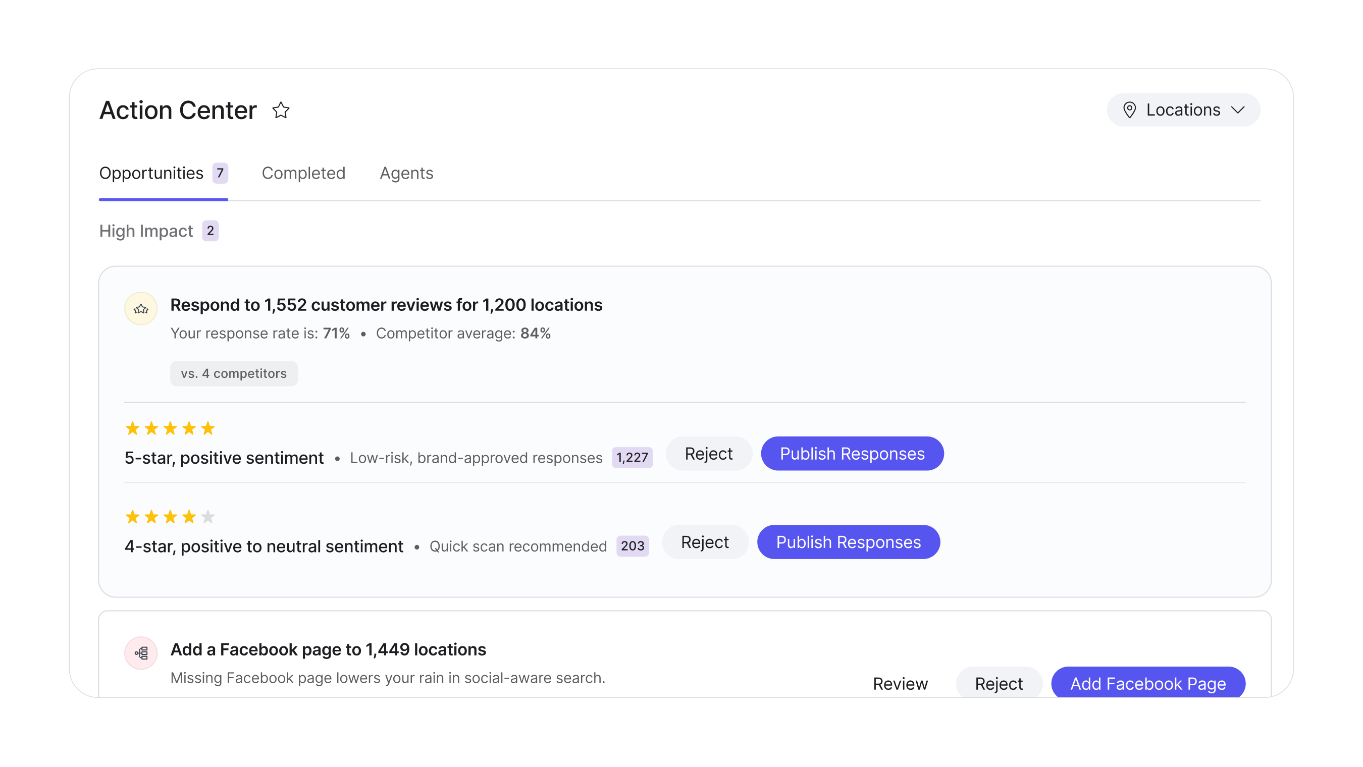This screenshot has width=1363, height=767.
Task: Click the location pin icon
Action: pyautogui.click(x=1129, y=110)
